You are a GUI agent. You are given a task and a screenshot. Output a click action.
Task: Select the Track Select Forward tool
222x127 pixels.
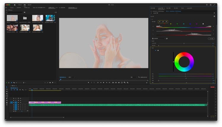[x=7, y=89]
